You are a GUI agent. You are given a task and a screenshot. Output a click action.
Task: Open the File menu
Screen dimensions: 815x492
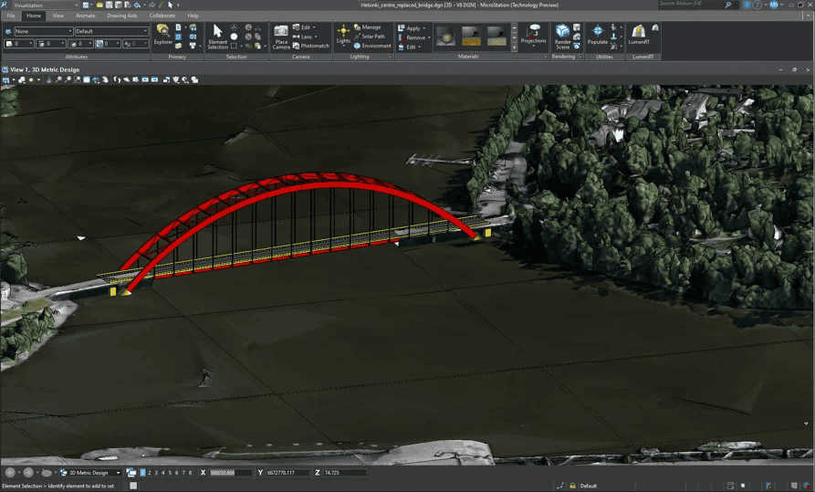[11, 16]
